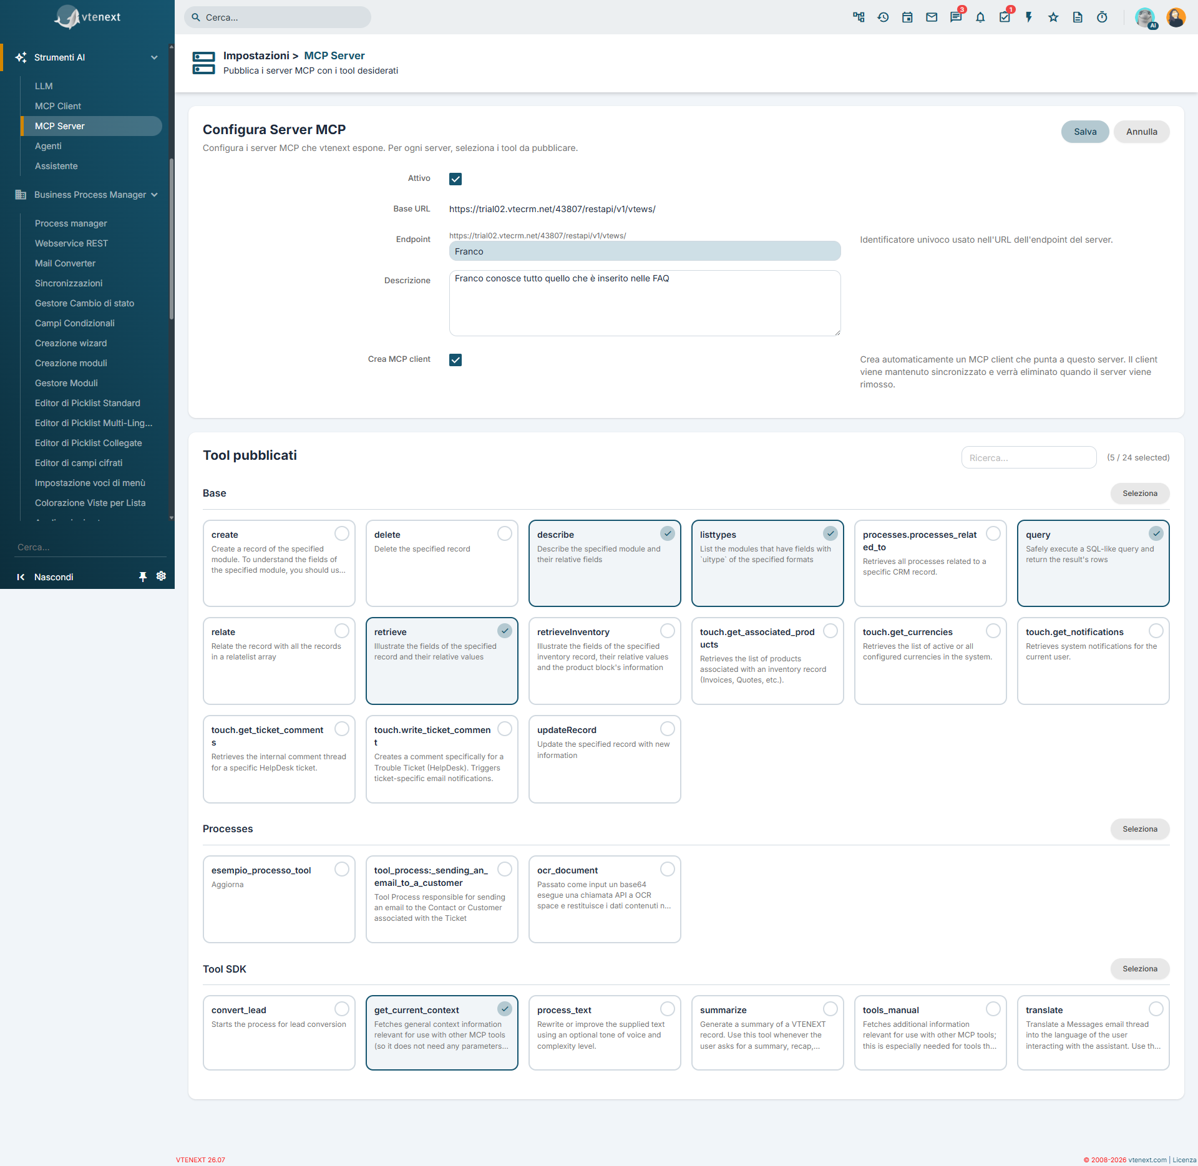Deselect the get_current_context tool toggle
Screen dimensions: 1198x1166
pyautogui.click(x=505, y=1009)
